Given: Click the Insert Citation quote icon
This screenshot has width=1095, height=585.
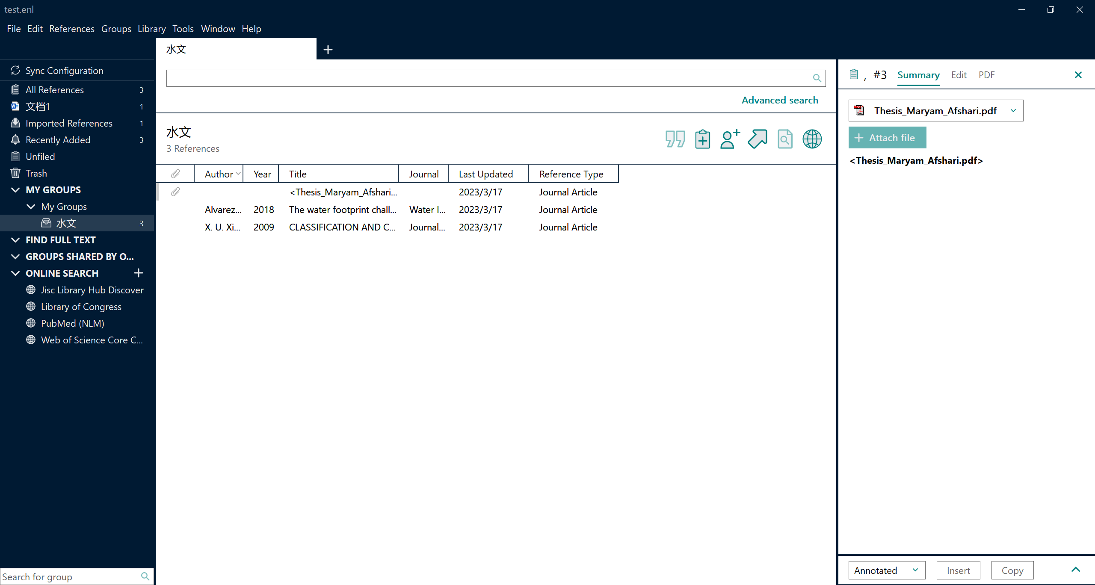Looking at the screenshot, I should click(675, 139).
